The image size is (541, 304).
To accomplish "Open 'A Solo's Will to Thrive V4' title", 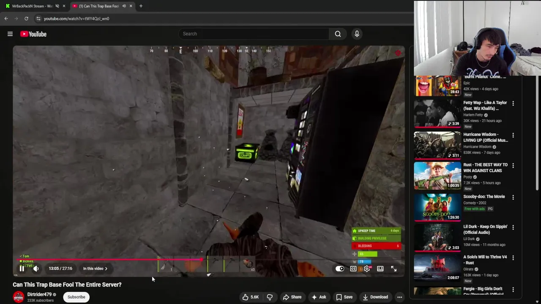I will [x=485, y=260].
